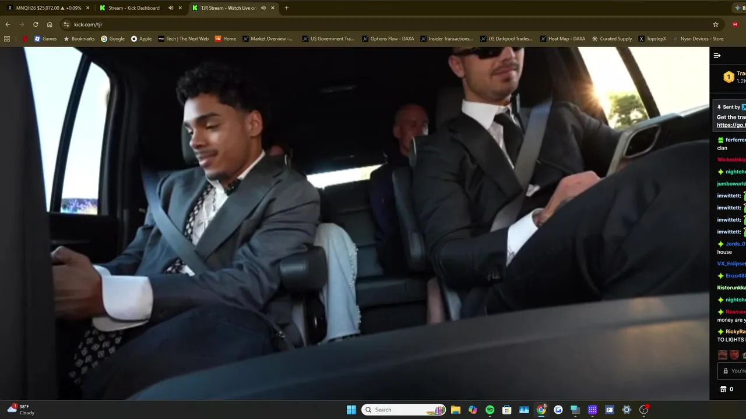The height and width of the screenshot is (419, 746).
Task: View site information icon in address bar
Action: click(x=66, y=24)
